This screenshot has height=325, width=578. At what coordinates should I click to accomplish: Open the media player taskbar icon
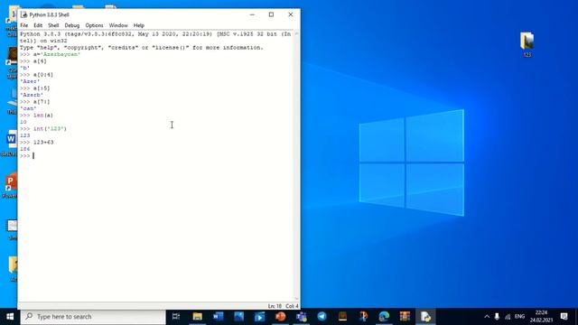click(259, 317)
